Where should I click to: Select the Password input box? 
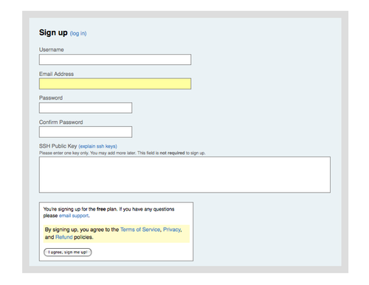pyautogui.click(x=86, y=108)
